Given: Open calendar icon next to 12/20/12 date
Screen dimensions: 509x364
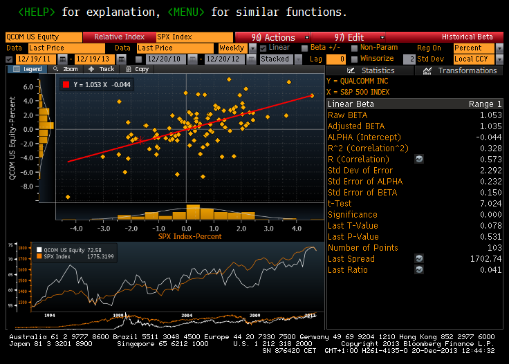Looking at the screenshot, I should point(251,59).
